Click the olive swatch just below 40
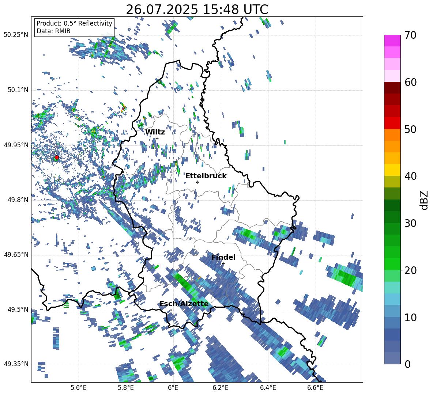433x395 pixels. pyautogui.click(x=392, y=182)
